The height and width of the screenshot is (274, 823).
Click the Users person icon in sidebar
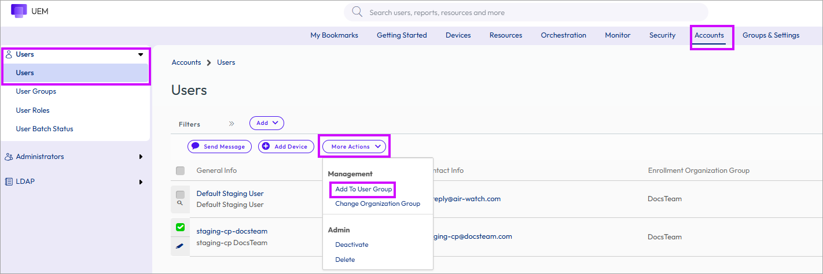pos(9,54)
